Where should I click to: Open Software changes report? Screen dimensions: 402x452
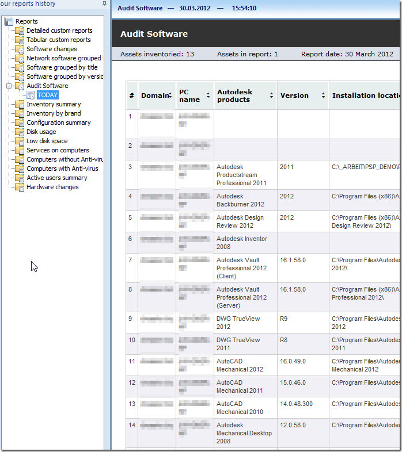pyautogui.click(x=52, y=49)
